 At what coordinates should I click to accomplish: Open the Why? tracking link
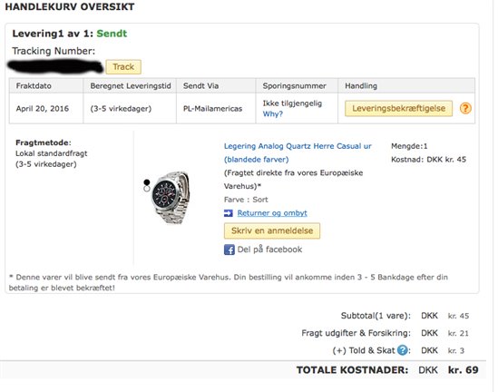click(272, 114)
